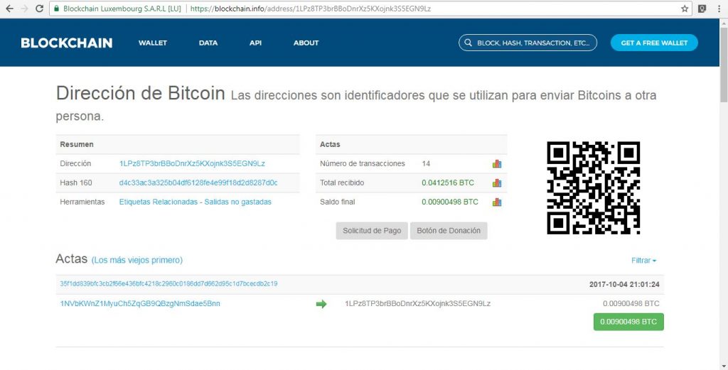The width and height of the screenshot is (728, 370).
Task: Open the Hash 160 link d4c33ac3a325...
Action: coord(198,183)
